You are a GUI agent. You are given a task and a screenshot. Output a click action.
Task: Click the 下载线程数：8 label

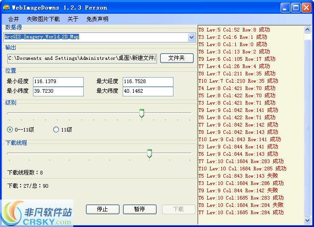click(x=25, y=173)
